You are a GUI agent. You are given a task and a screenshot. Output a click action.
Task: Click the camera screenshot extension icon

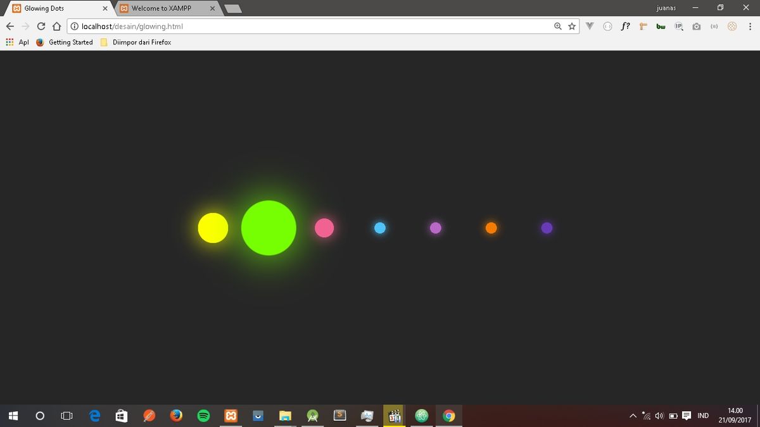(x=696, y=27)
